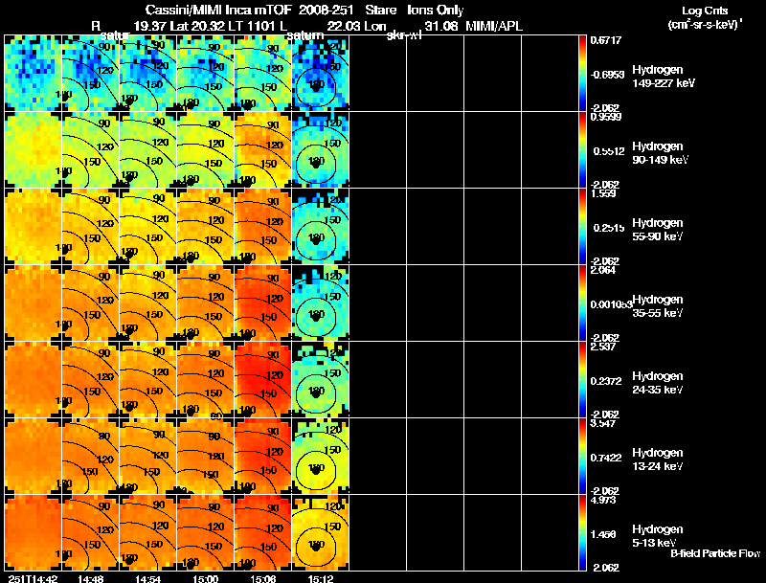Image resolution: width=766 pixels, height=583 pixels.
Task: Select the color bar beside Hydrogen 90-149 keV
Action: [x=582, y=150]
